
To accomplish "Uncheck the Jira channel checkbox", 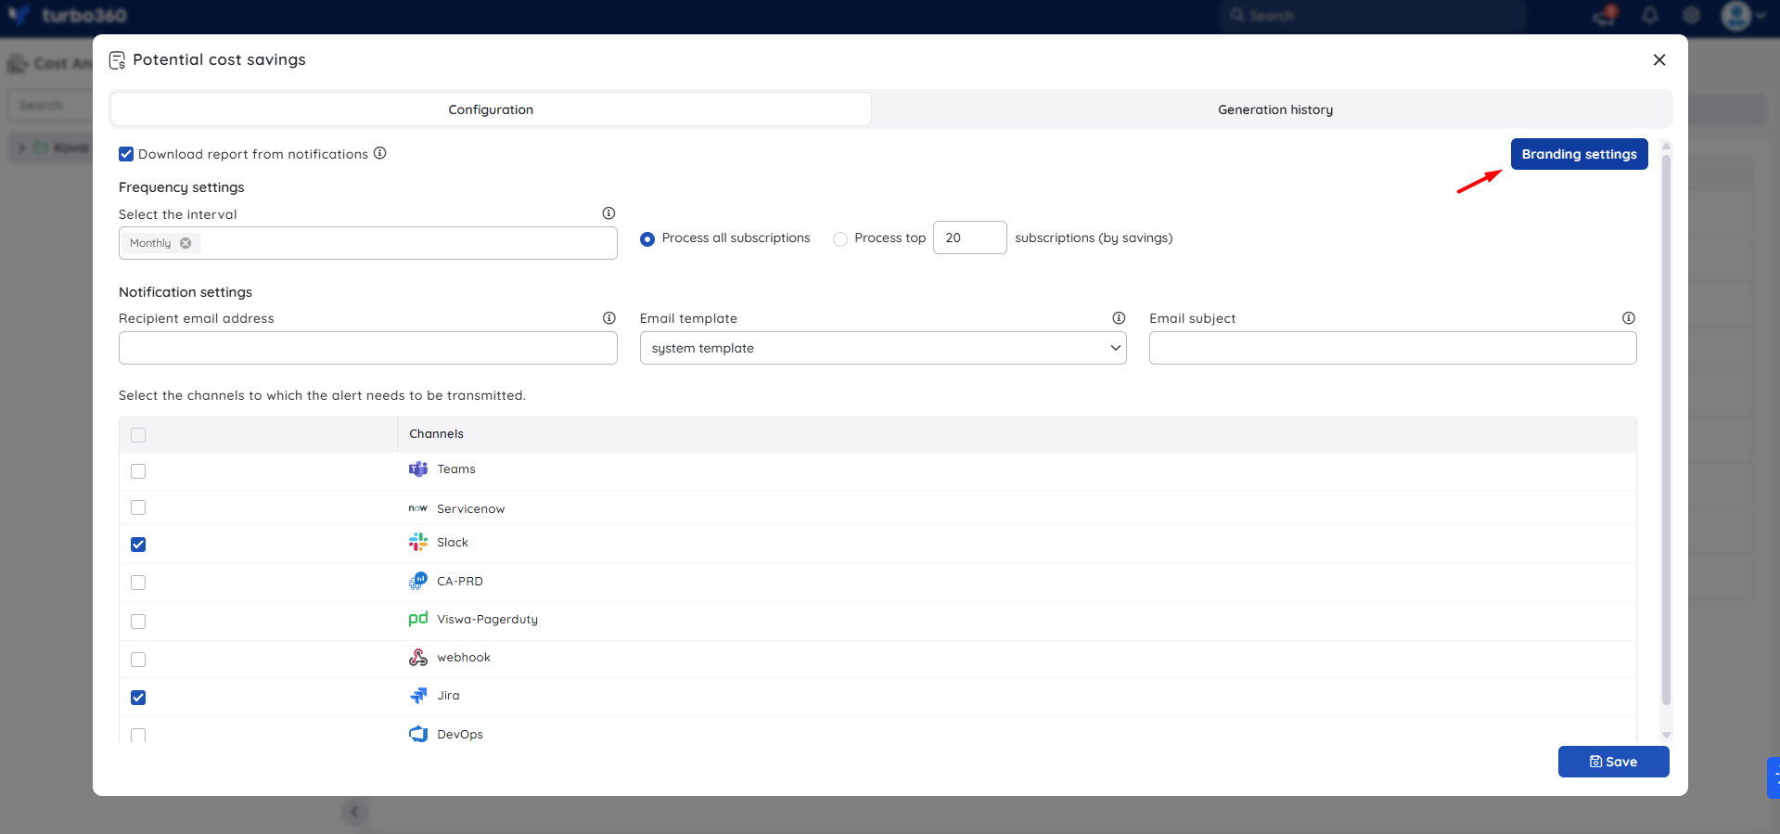I will [x=138, y=698].
